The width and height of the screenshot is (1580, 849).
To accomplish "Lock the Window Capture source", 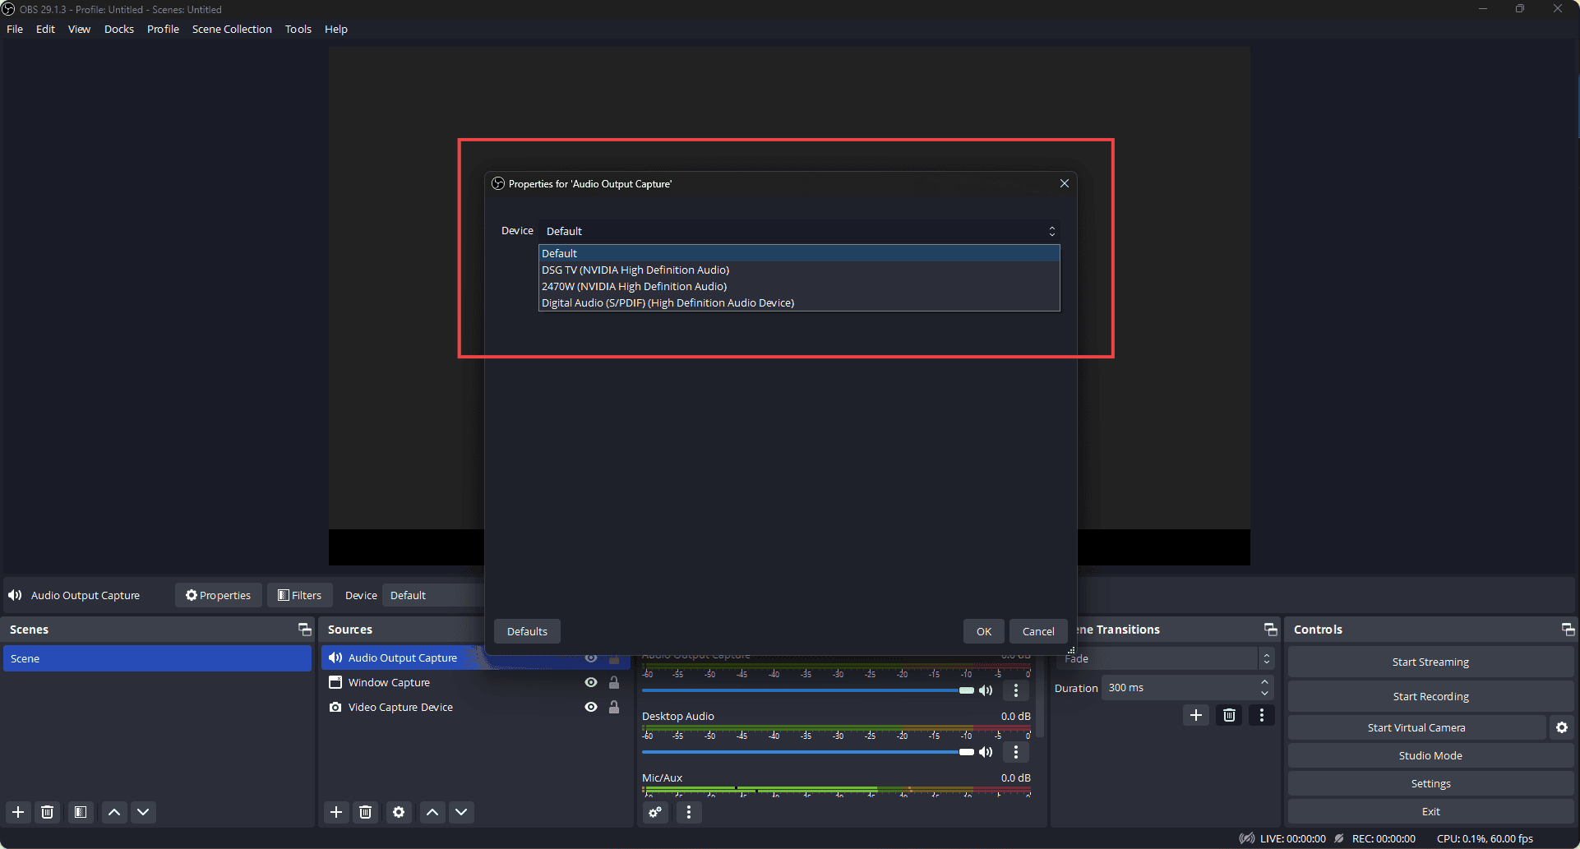I will [x=614, y=682].
